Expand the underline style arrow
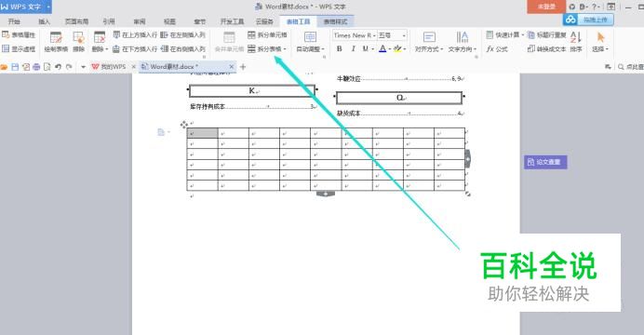Screen dimensions: 644x335 tap(372, 49)
